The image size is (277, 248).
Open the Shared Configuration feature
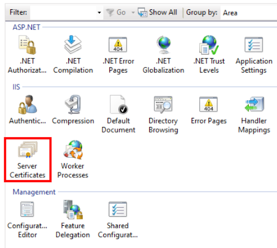pyautogui.click(x=118, y=219)
